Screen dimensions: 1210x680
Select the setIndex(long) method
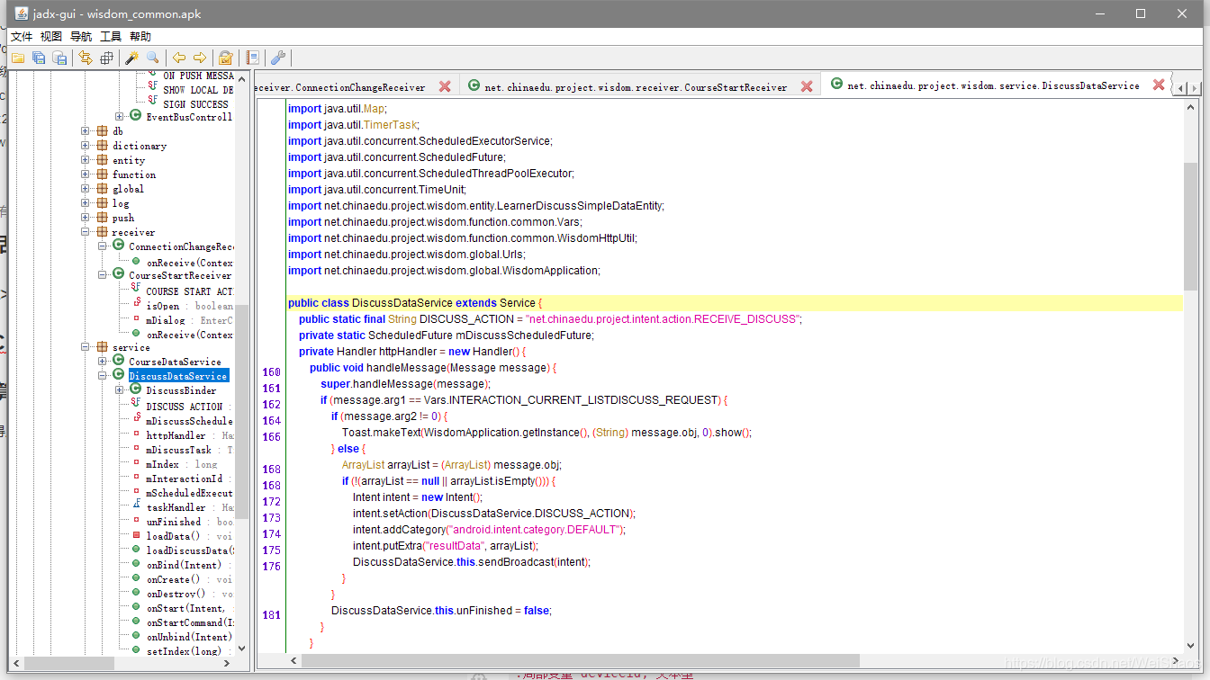click(x=189, y=651)
